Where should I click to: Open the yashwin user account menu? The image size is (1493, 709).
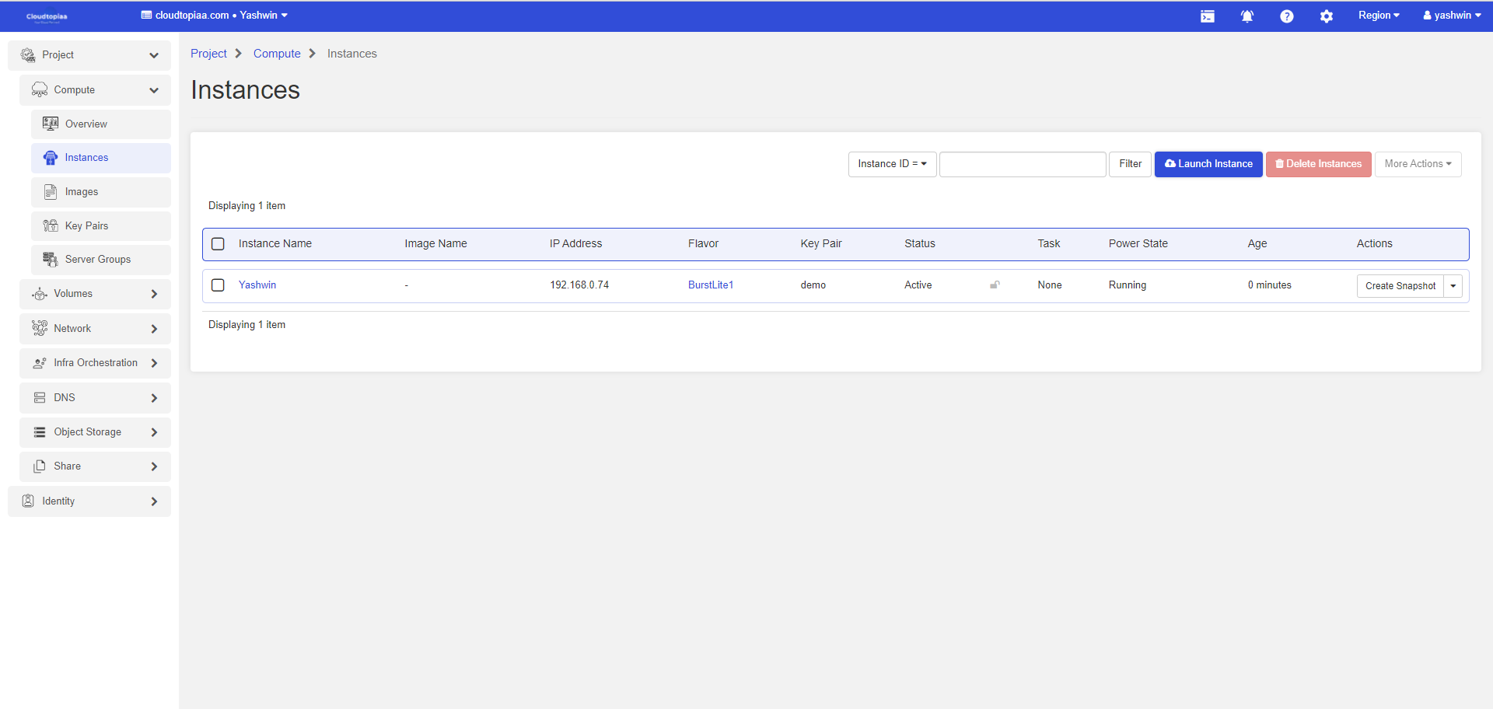tap(1451, 16)
